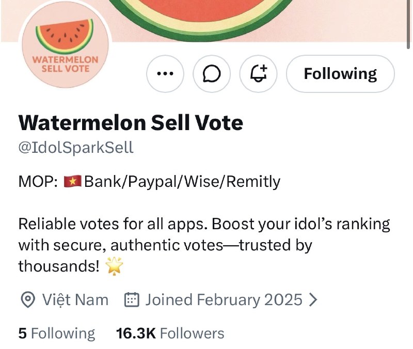Open Joined February 2025 details
This screenshot has height=349, width=413.
point(224,300)
